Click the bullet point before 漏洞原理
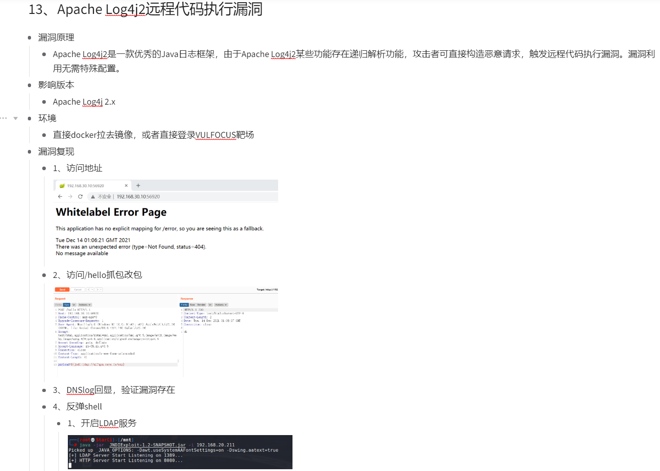Image resolution: width=660 pixels, height=471 pixels. (30, 38)
